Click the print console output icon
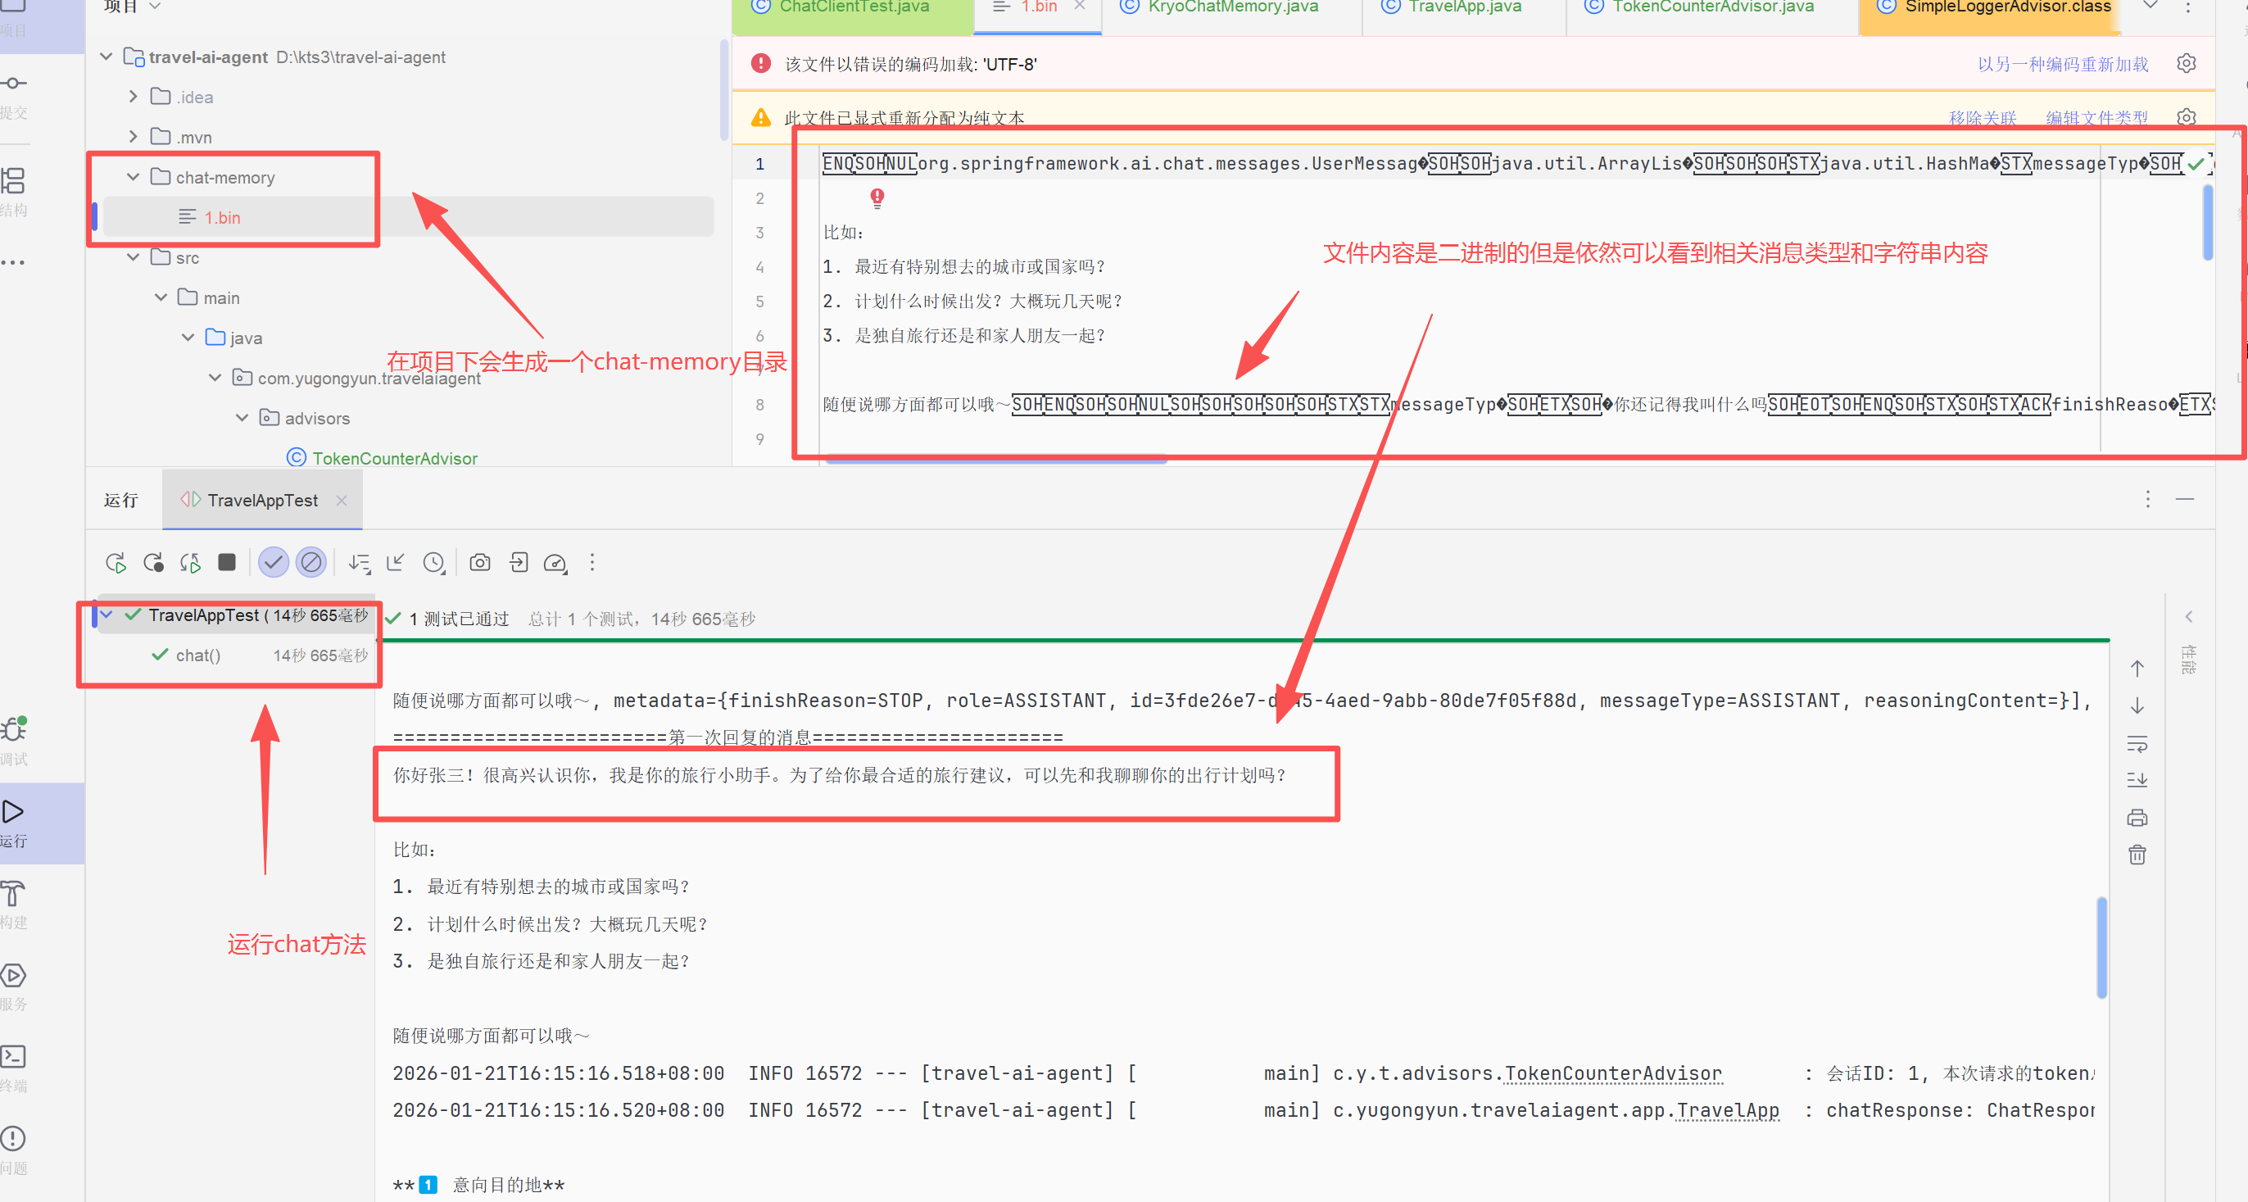 click(2137, 818)
